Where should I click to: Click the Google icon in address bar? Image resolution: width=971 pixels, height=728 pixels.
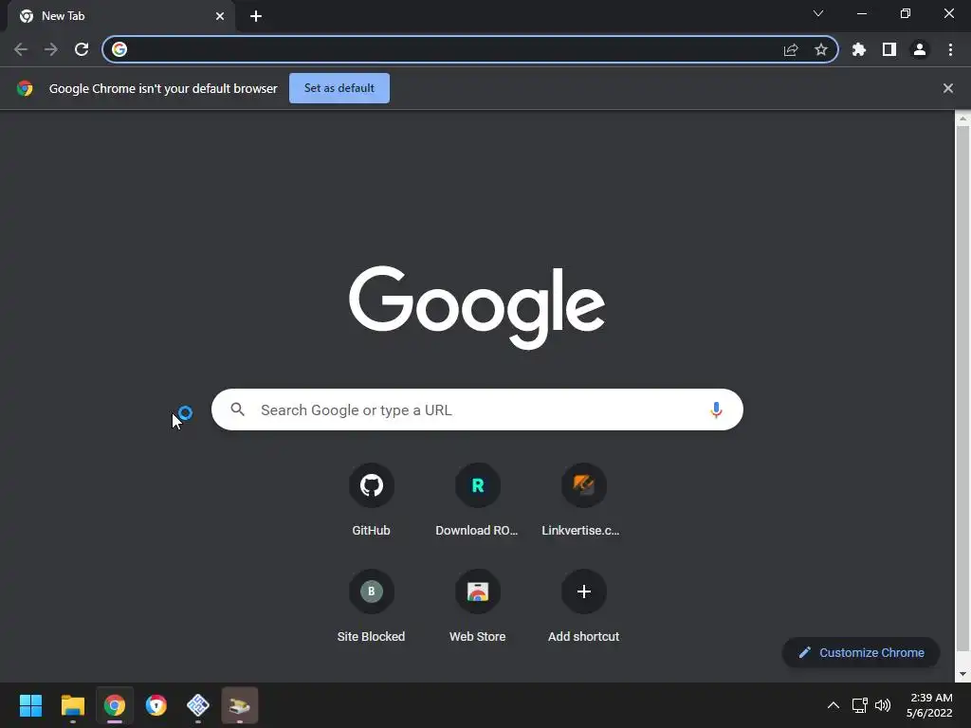point(119,49)
